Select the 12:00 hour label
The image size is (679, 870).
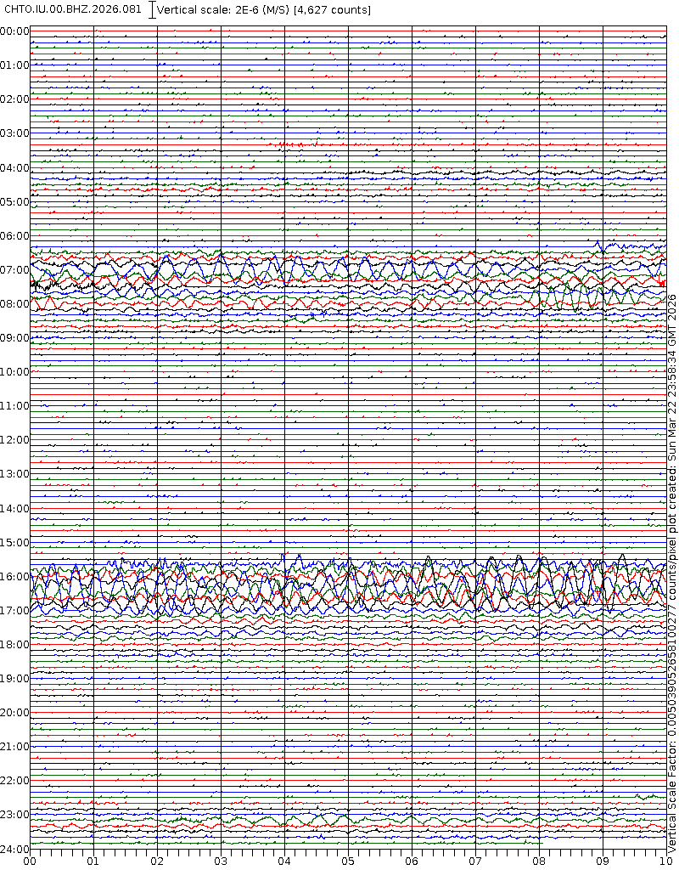tap(14, 440)
